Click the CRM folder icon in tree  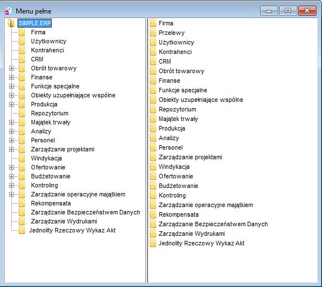(22, 59)
